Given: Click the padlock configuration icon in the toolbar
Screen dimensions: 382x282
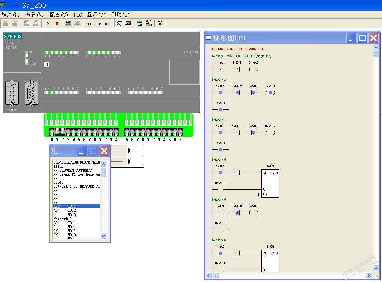Looking at the screenshot, I should [x=149, y=23].
